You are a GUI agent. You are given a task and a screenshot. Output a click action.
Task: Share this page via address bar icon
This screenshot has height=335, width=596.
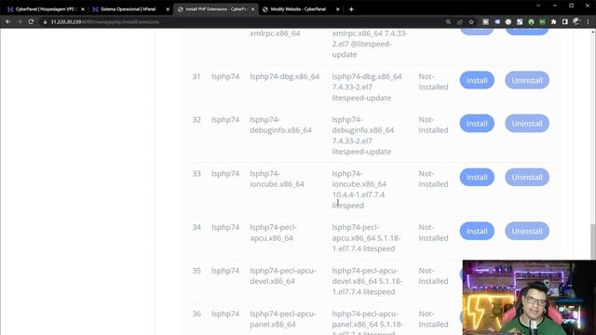460,22
